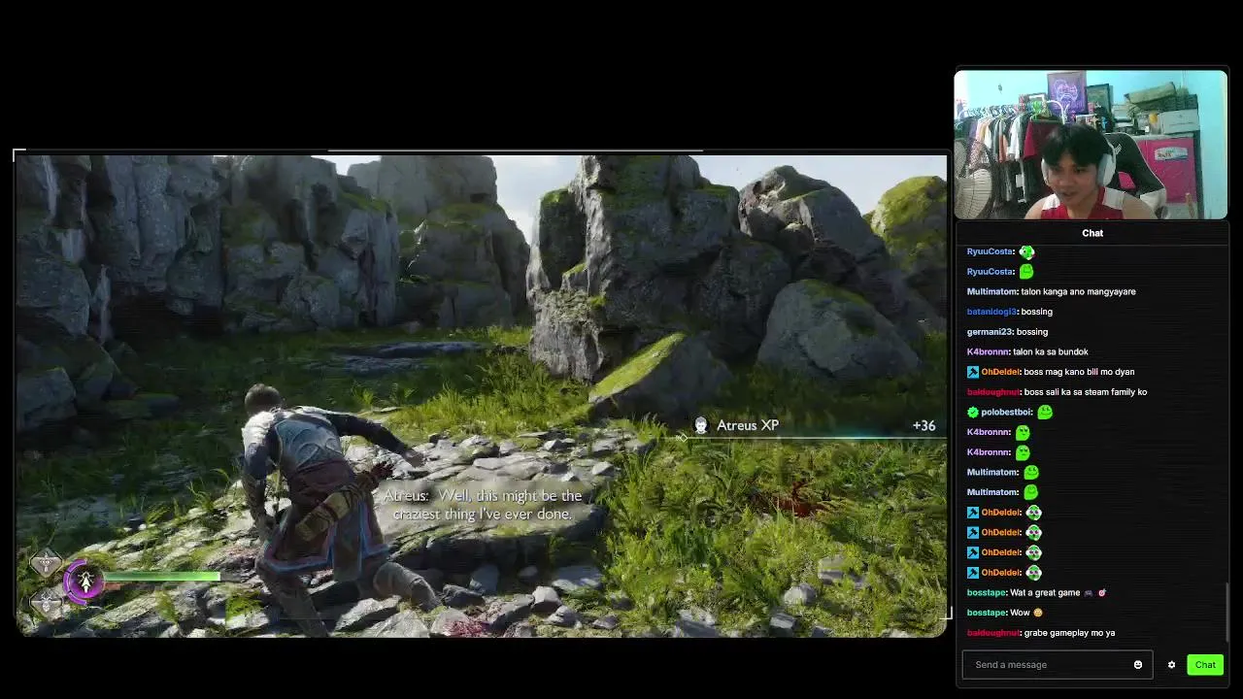Click username on 'talon kanga ano mangyayare' message

pyautogui.click(x=992, y=291)
